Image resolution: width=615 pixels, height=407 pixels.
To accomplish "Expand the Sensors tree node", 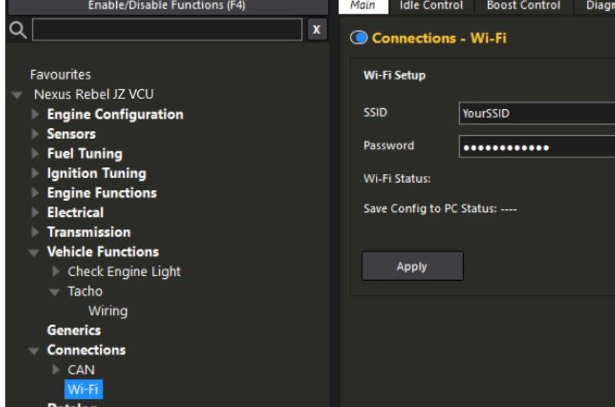I will (x=36, y=134).
